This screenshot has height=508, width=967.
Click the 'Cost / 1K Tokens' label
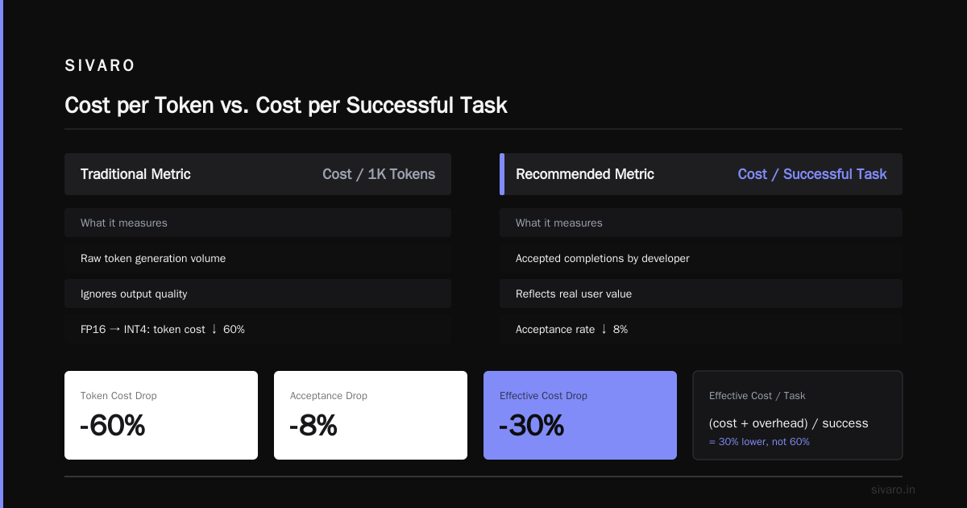[379, 174]
